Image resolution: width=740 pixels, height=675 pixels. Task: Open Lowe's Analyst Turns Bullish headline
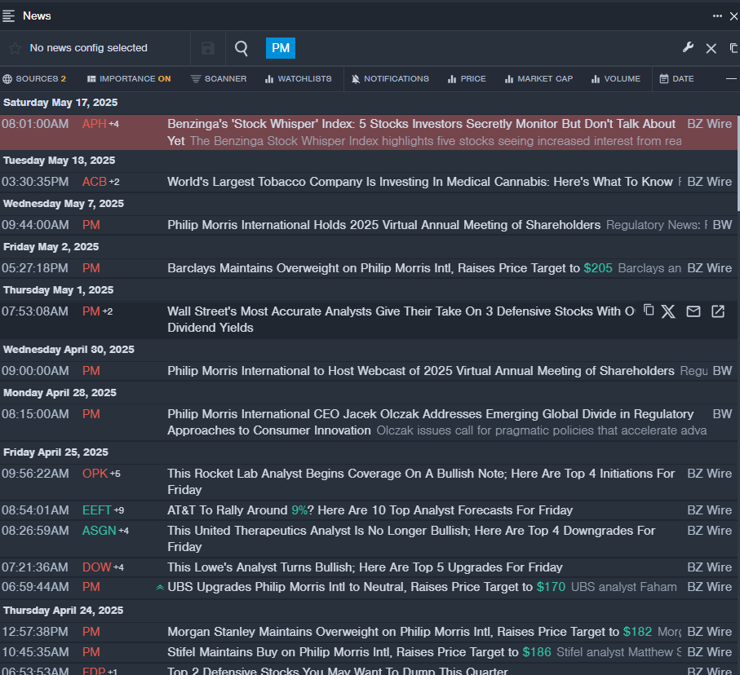pos(366,567)
